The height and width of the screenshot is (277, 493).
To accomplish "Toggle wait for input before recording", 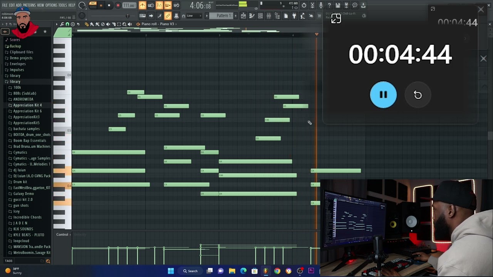I will [x=151, y=5].
